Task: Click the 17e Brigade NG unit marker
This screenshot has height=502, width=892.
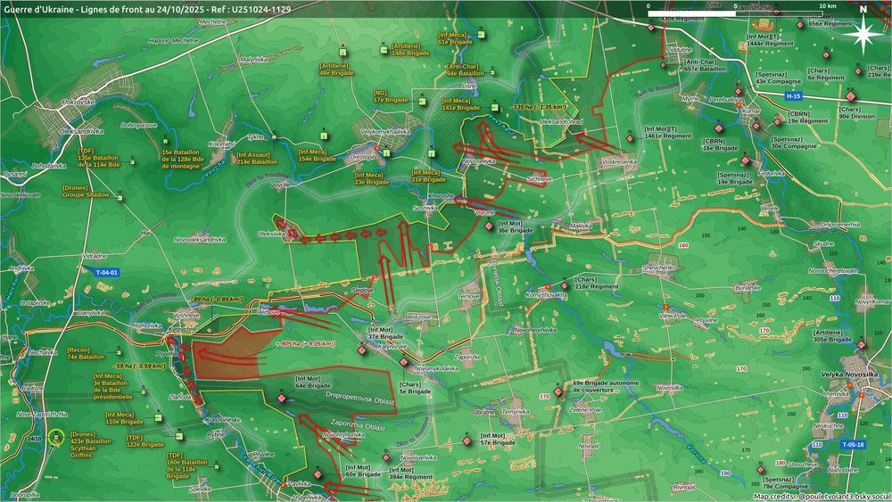Action: pos(423,101)
